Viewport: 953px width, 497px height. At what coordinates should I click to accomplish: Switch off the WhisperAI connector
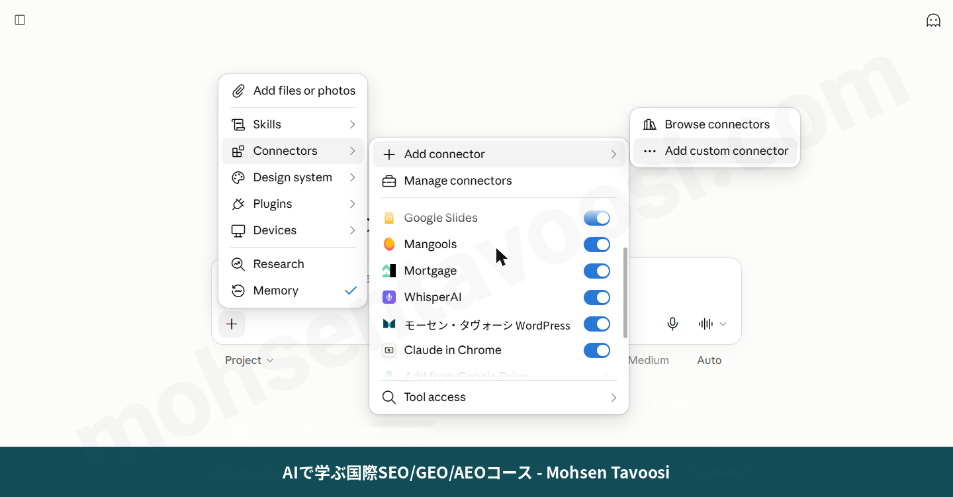pos(597,297)
